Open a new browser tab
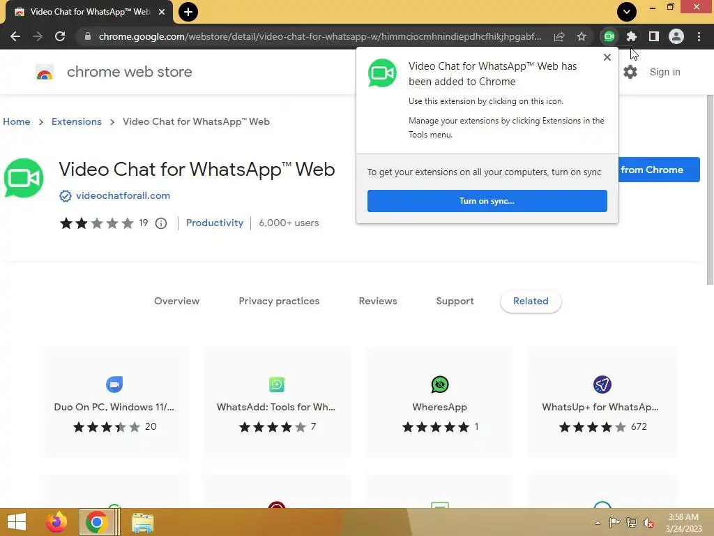This screenshot has height=536, width=714. (188, 12)
